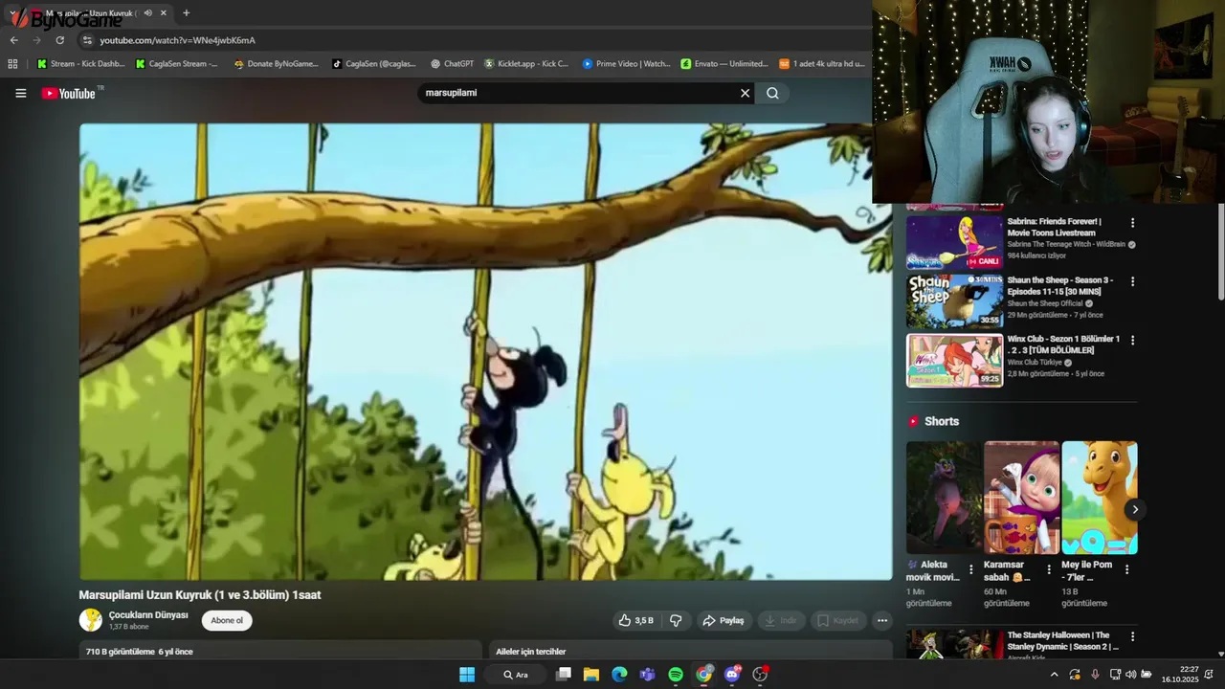Open a new browser tab with plus
Screen dimensions: 1225x689
click(186, 13)
